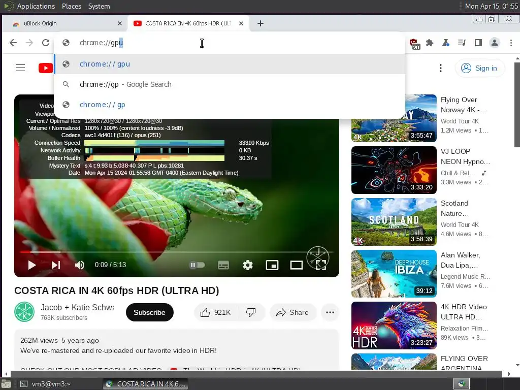Select the COSTA RICA IN 4K taskbar item
520x390 pixels.
pyautogui.click(x=145, y=384)
